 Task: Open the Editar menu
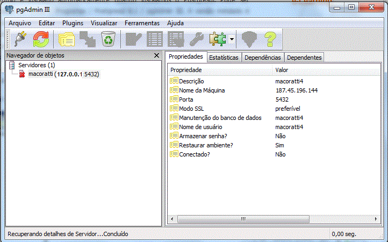[47, 23]
